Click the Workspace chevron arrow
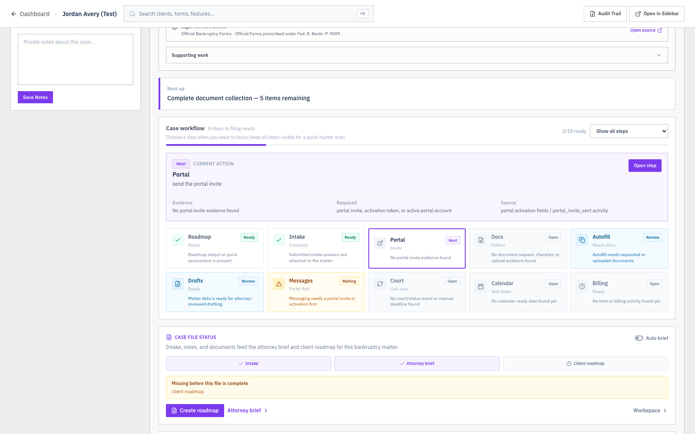Screen dimensions: 695x434 (x=665, y=411)
